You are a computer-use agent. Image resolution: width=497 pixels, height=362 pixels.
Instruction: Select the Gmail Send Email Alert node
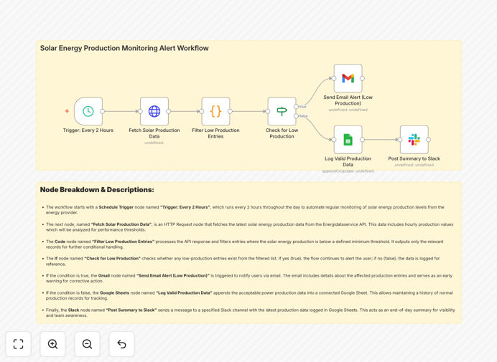coord(348,78)
